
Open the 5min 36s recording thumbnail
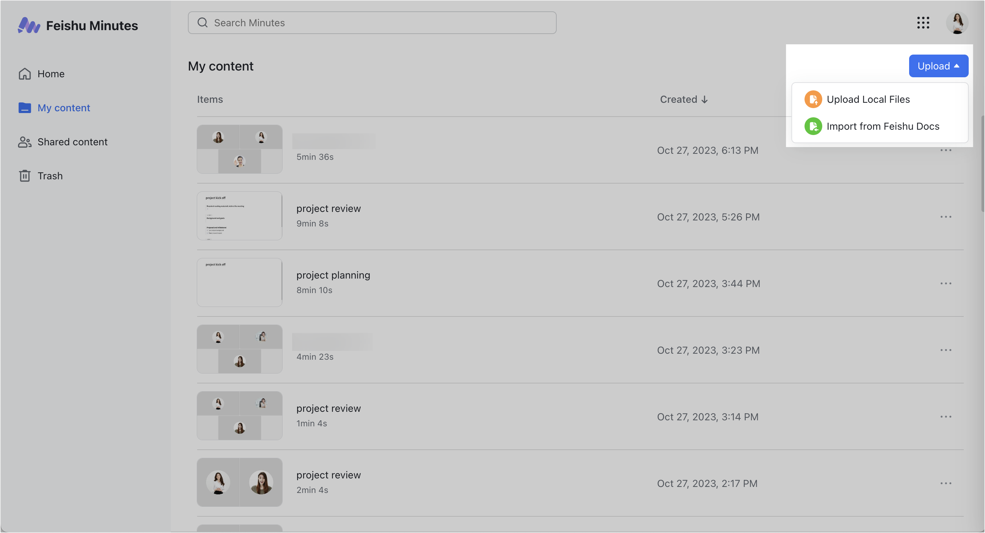coord(239,149)
